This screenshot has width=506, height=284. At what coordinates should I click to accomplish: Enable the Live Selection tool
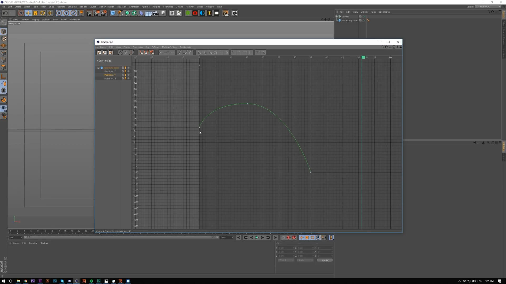click(x=21, y=13)
